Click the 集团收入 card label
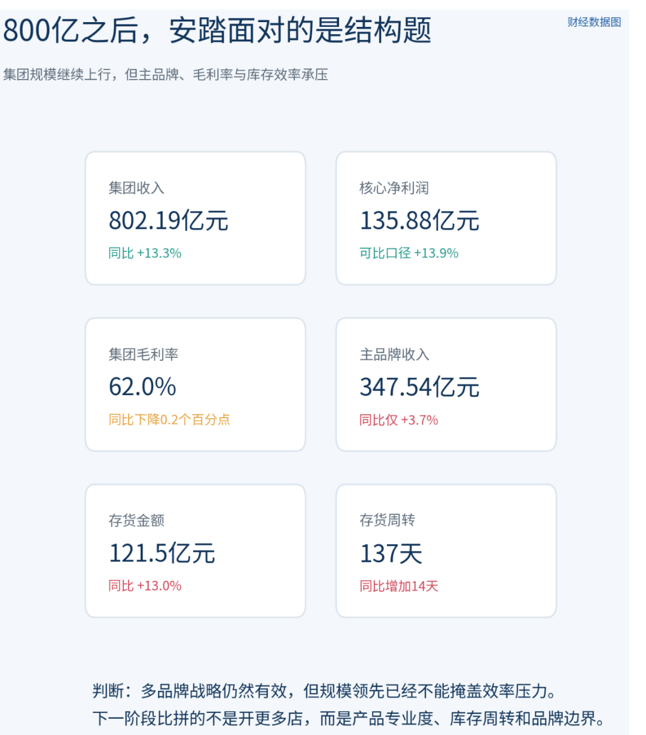This screenshot has width=646, height=735. pos(136,188)
